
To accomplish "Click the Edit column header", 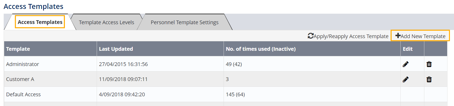I will point(407,49).
